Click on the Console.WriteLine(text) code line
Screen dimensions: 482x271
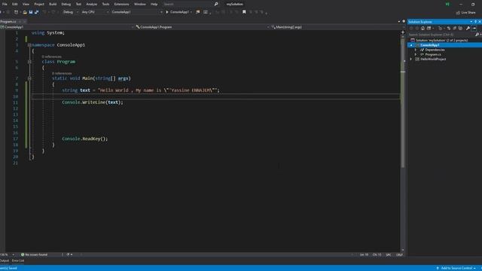(92, 102)
